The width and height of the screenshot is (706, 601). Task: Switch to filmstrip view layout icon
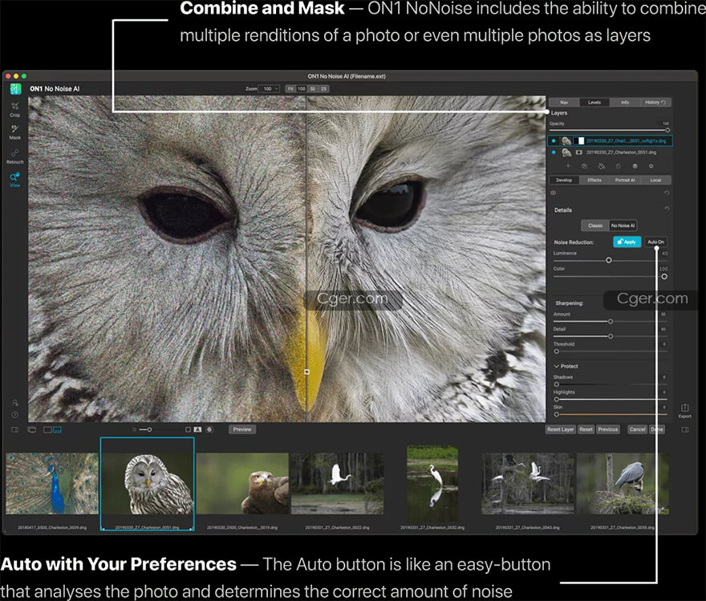(57, 429)
